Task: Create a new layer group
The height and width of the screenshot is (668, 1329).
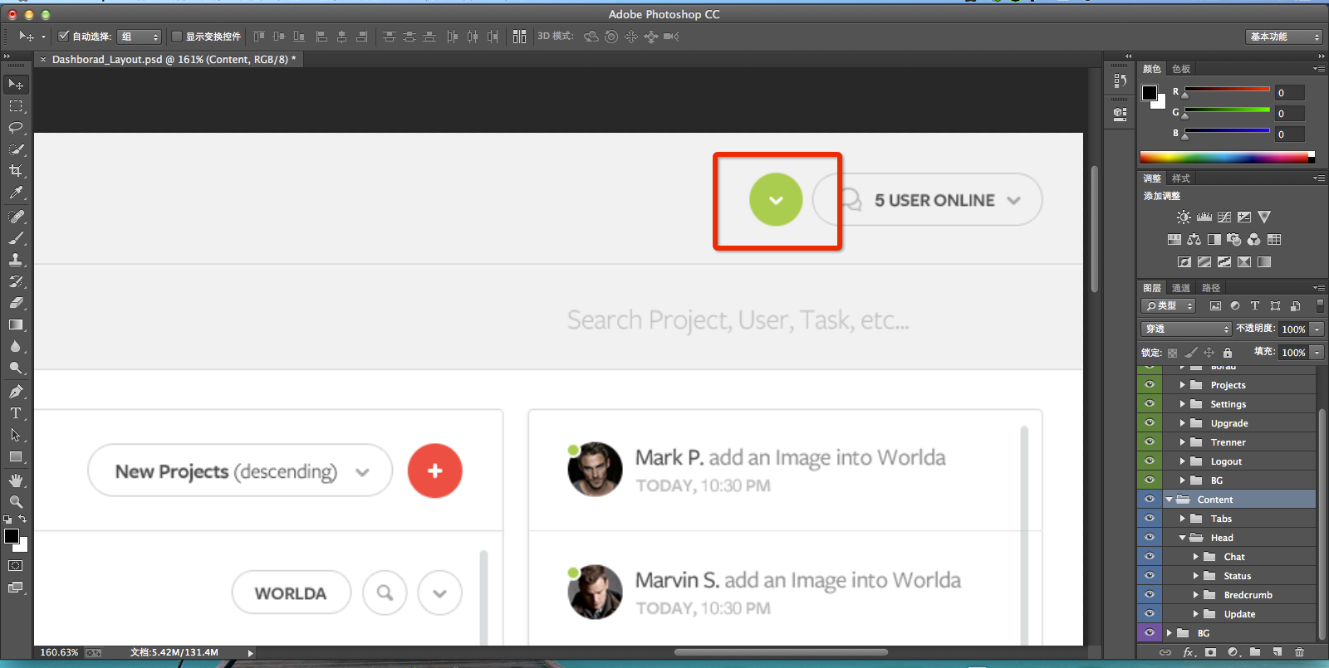Action: (x=1254, y=652)
